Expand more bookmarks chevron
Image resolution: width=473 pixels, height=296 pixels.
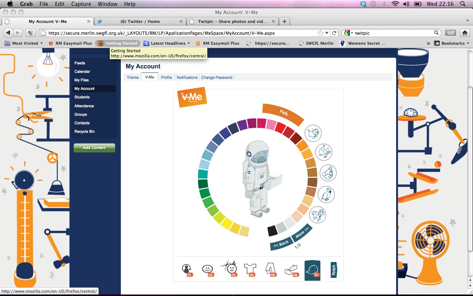click(x=428, y=43)
